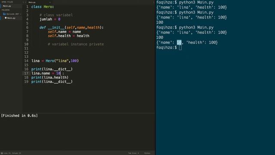Click '[Finished in 0.6s]' build output
275x155 pixels.
pos(19,116)
